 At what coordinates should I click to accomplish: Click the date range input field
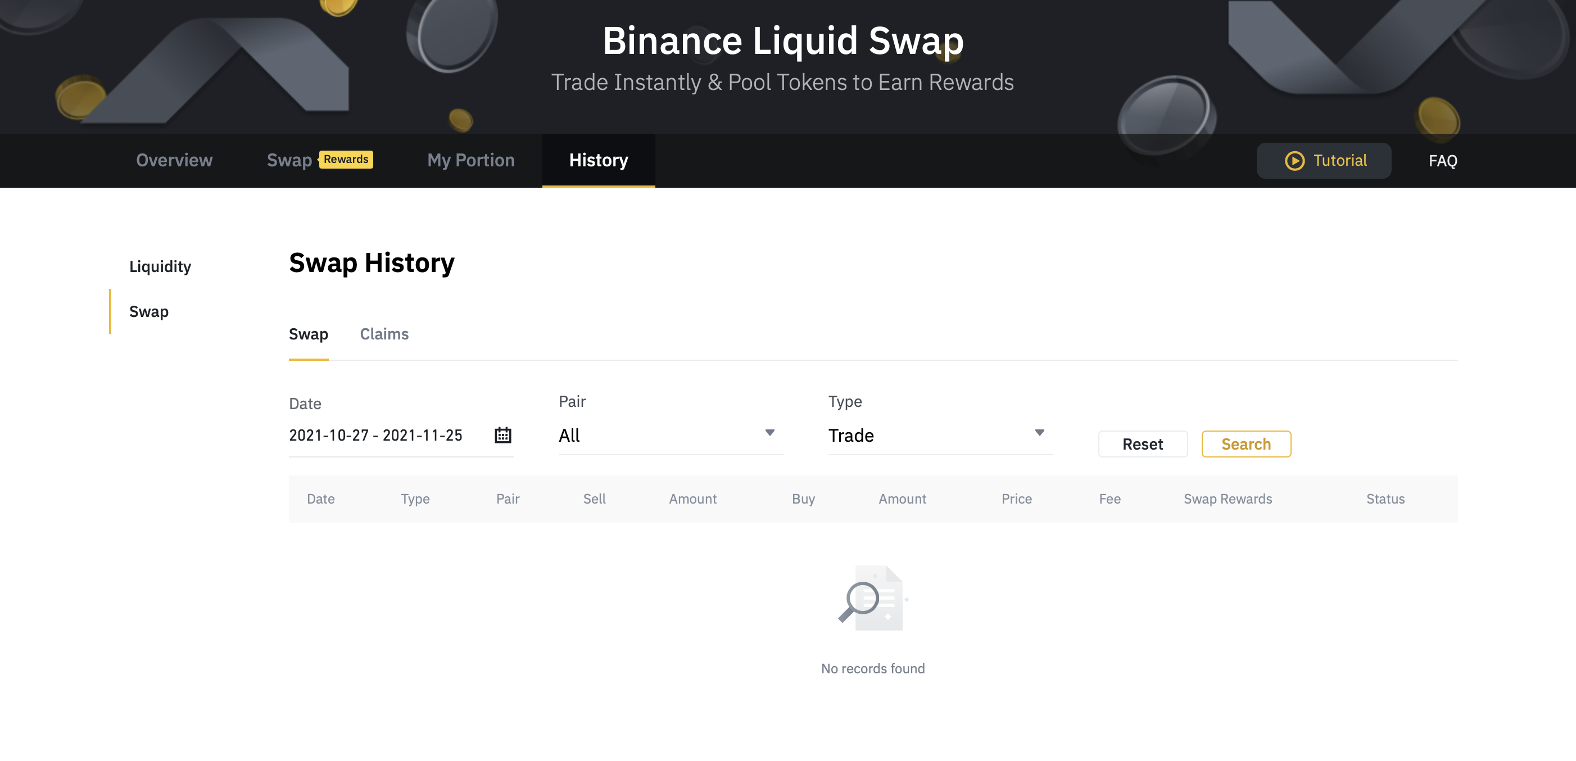(375, 436)
